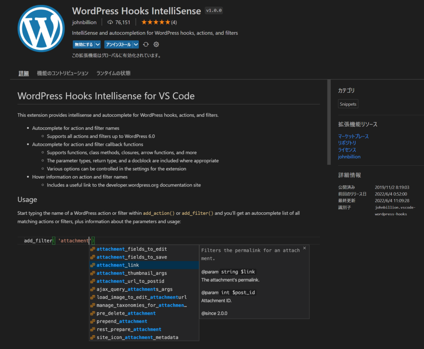The image size is (424, 349).
Task: Switch to the 機能のコントリビューション tab
Action: coord(63,73)
